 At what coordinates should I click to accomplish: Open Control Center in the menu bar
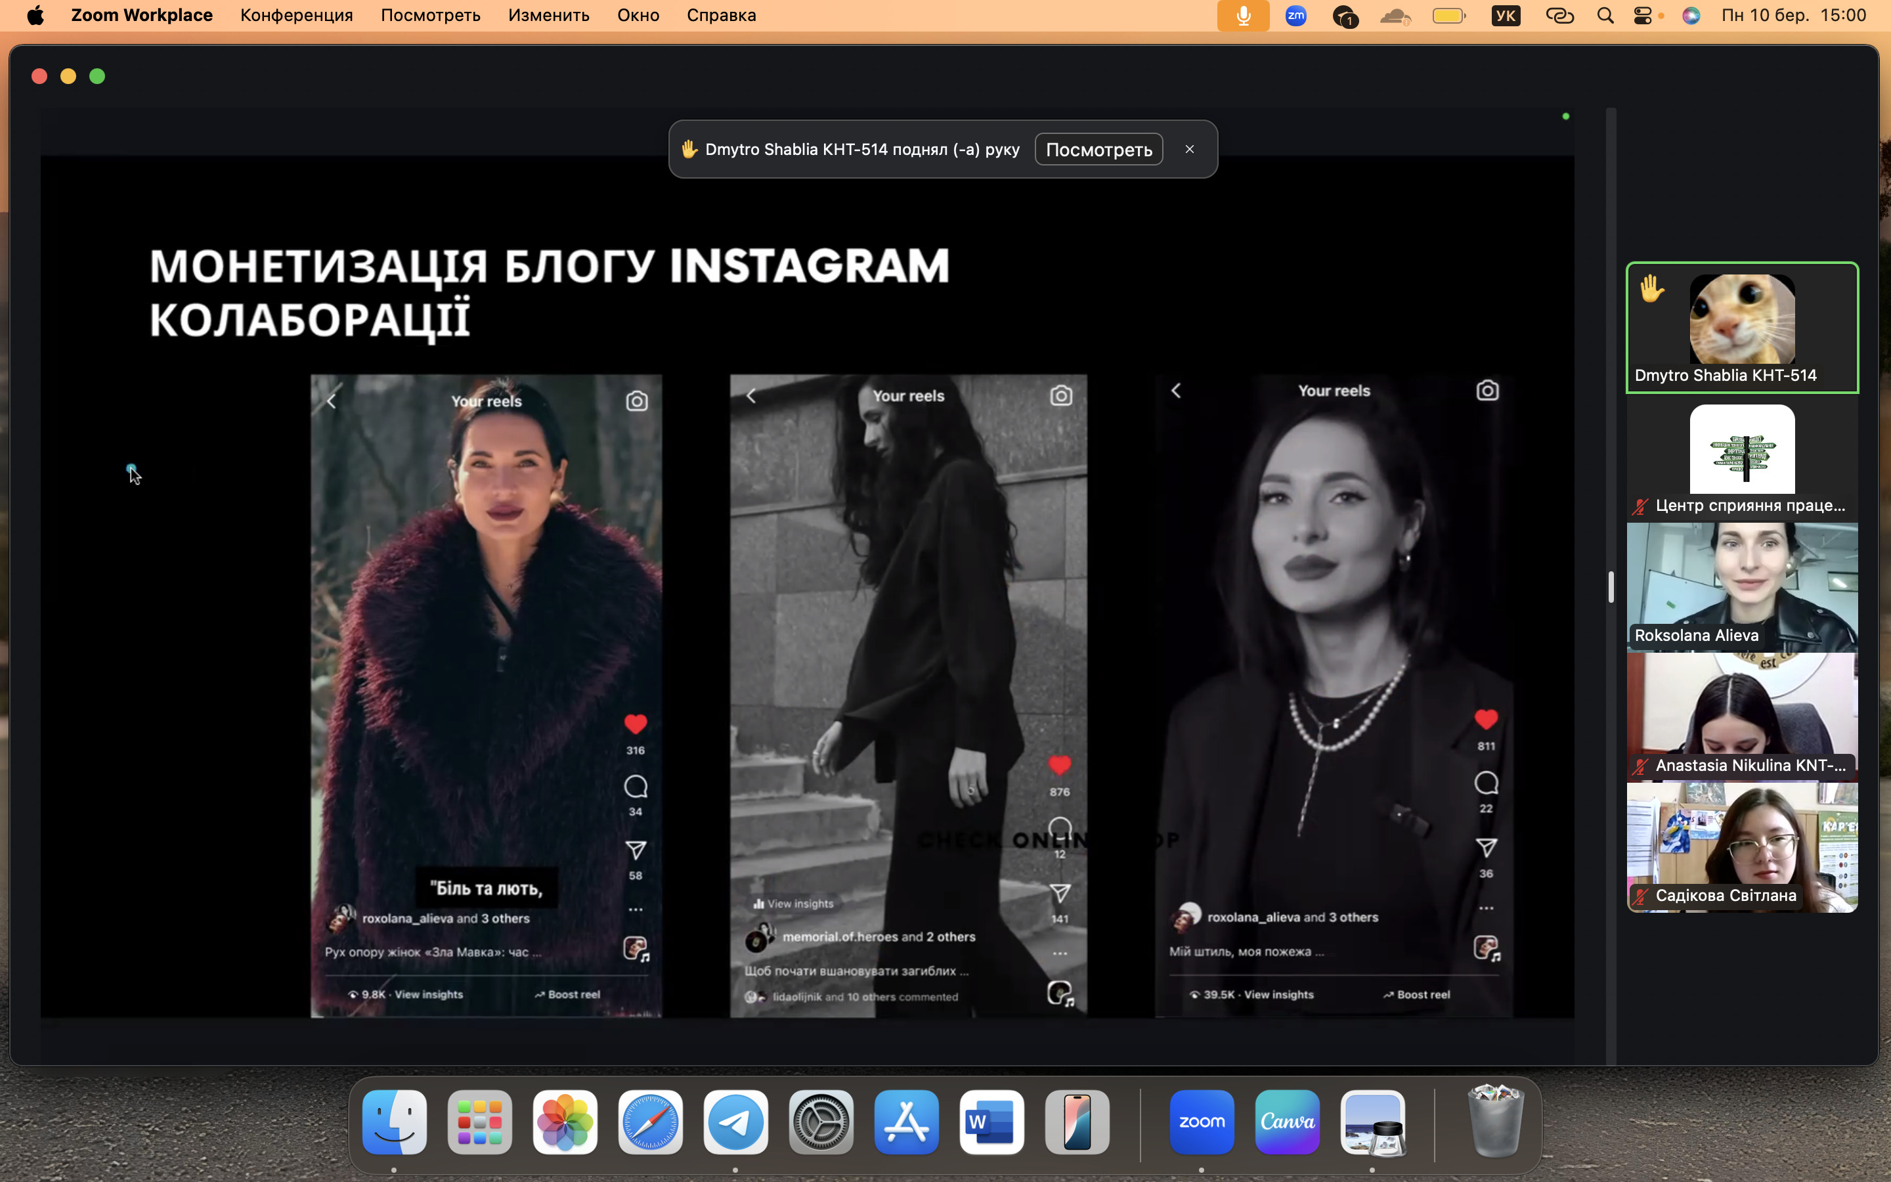coord(1643,16)
